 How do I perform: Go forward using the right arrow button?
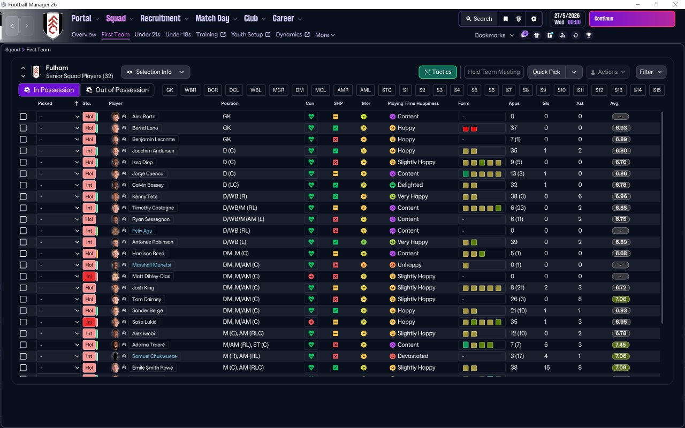tap(27, 26)
